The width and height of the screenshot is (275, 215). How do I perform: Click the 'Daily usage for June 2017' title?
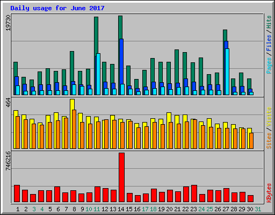coord(57,8)
